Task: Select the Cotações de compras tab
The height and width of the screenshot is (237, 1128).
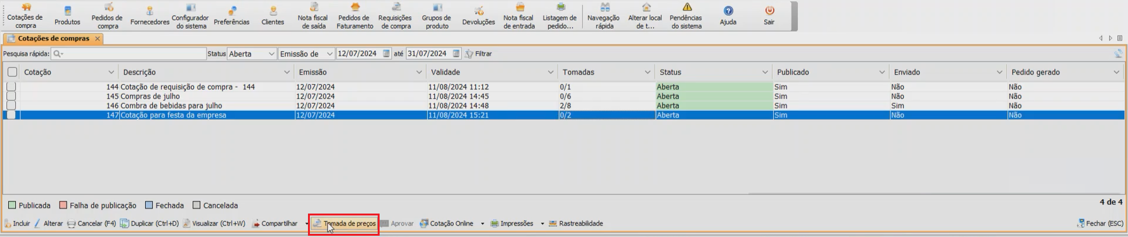Action: 53,39
